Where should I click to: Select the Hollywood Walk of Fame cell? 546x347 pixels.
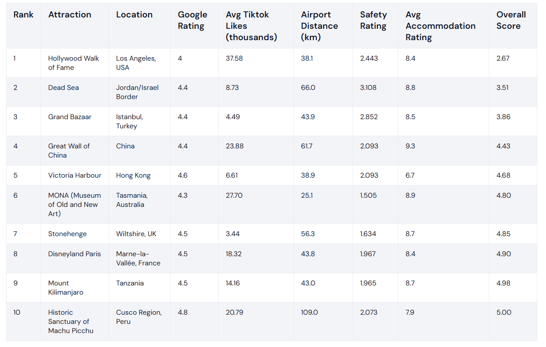pos(73,63)
